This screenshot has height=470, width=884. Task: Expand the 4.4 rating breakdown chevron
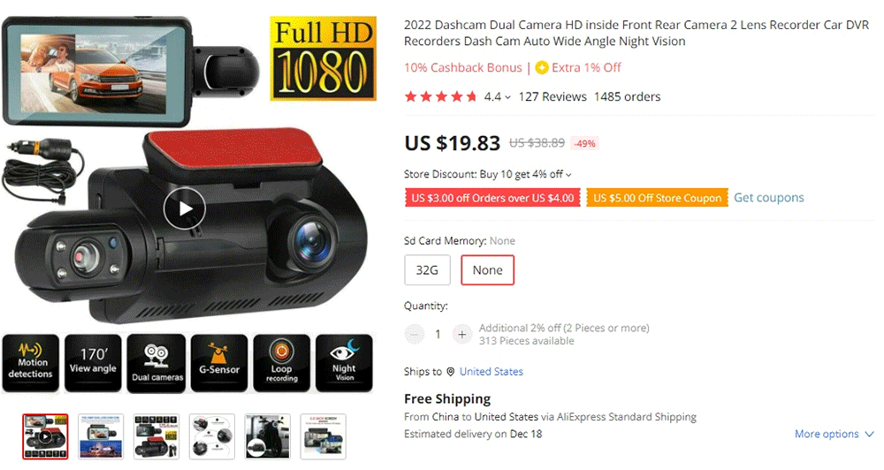[508, 97]
